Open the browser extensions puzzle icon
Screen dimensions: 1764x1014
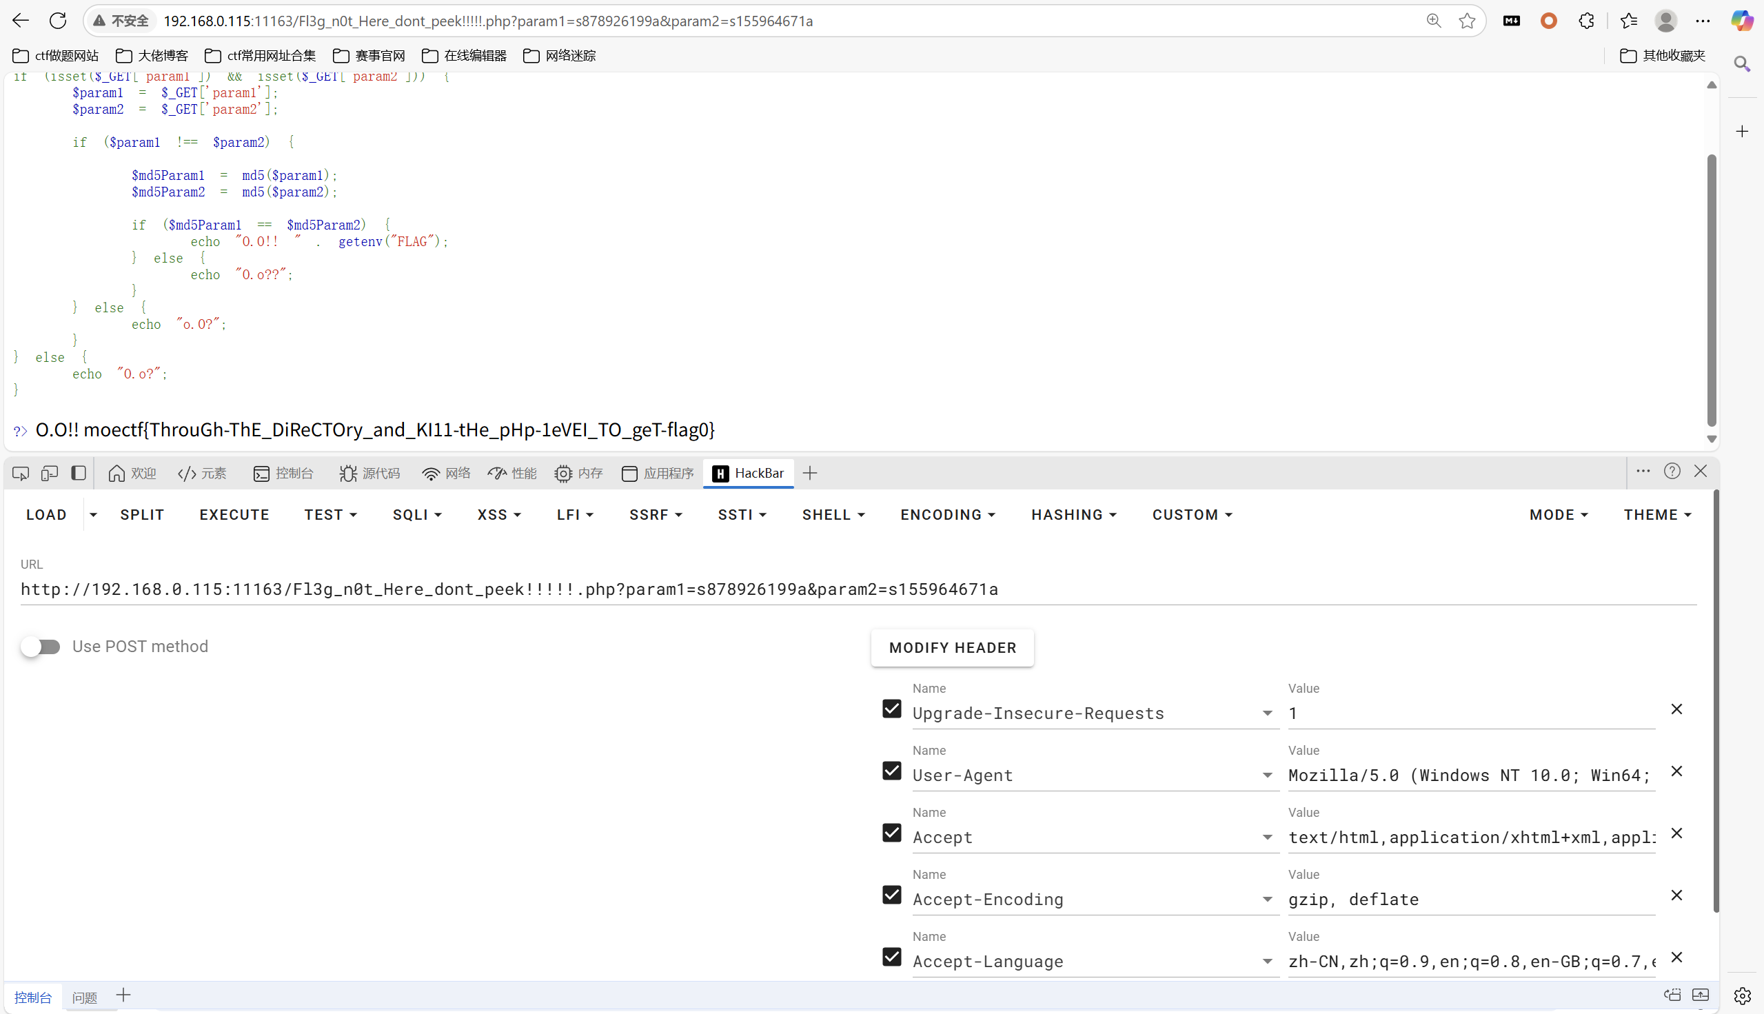(x=1586, y=21)
